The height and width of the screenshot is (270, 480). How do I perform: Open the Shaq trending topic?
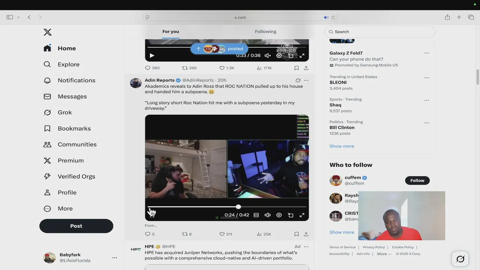click(x=335, y=105)
